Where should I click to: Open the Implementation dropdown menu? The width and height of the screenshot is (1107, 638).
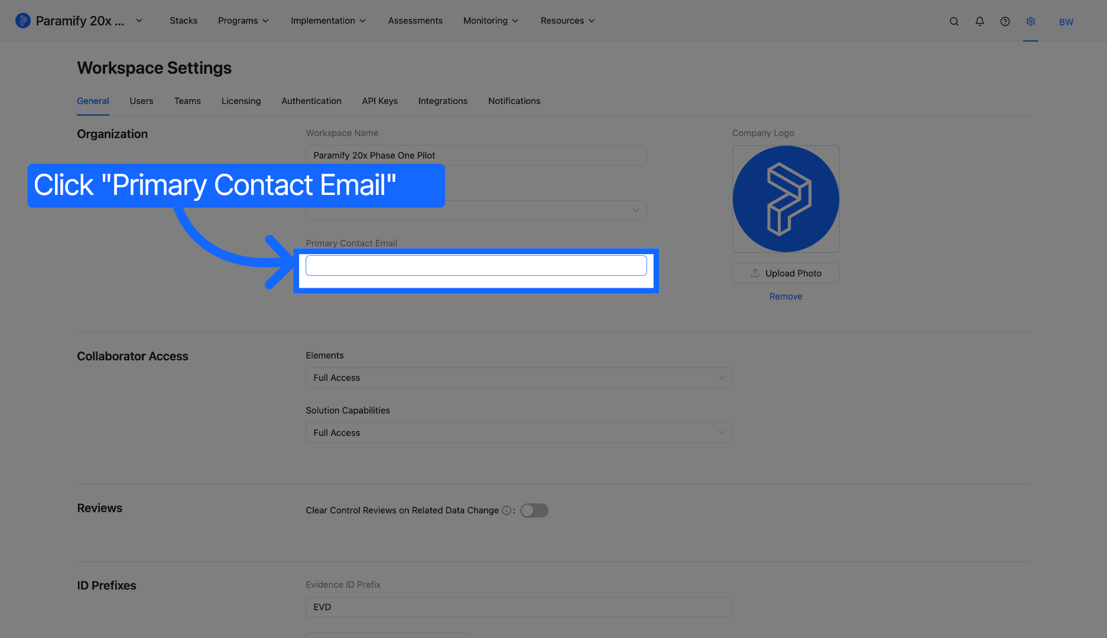[328, 21]
